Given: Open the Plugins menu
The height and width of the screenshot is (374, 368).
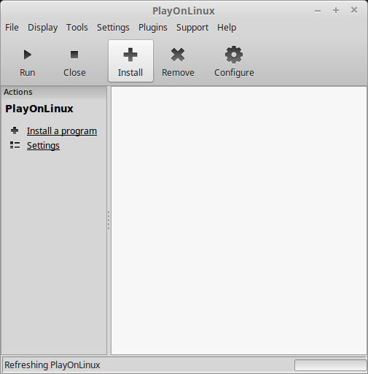Looking at the screenshot, I should coord(153,28).
